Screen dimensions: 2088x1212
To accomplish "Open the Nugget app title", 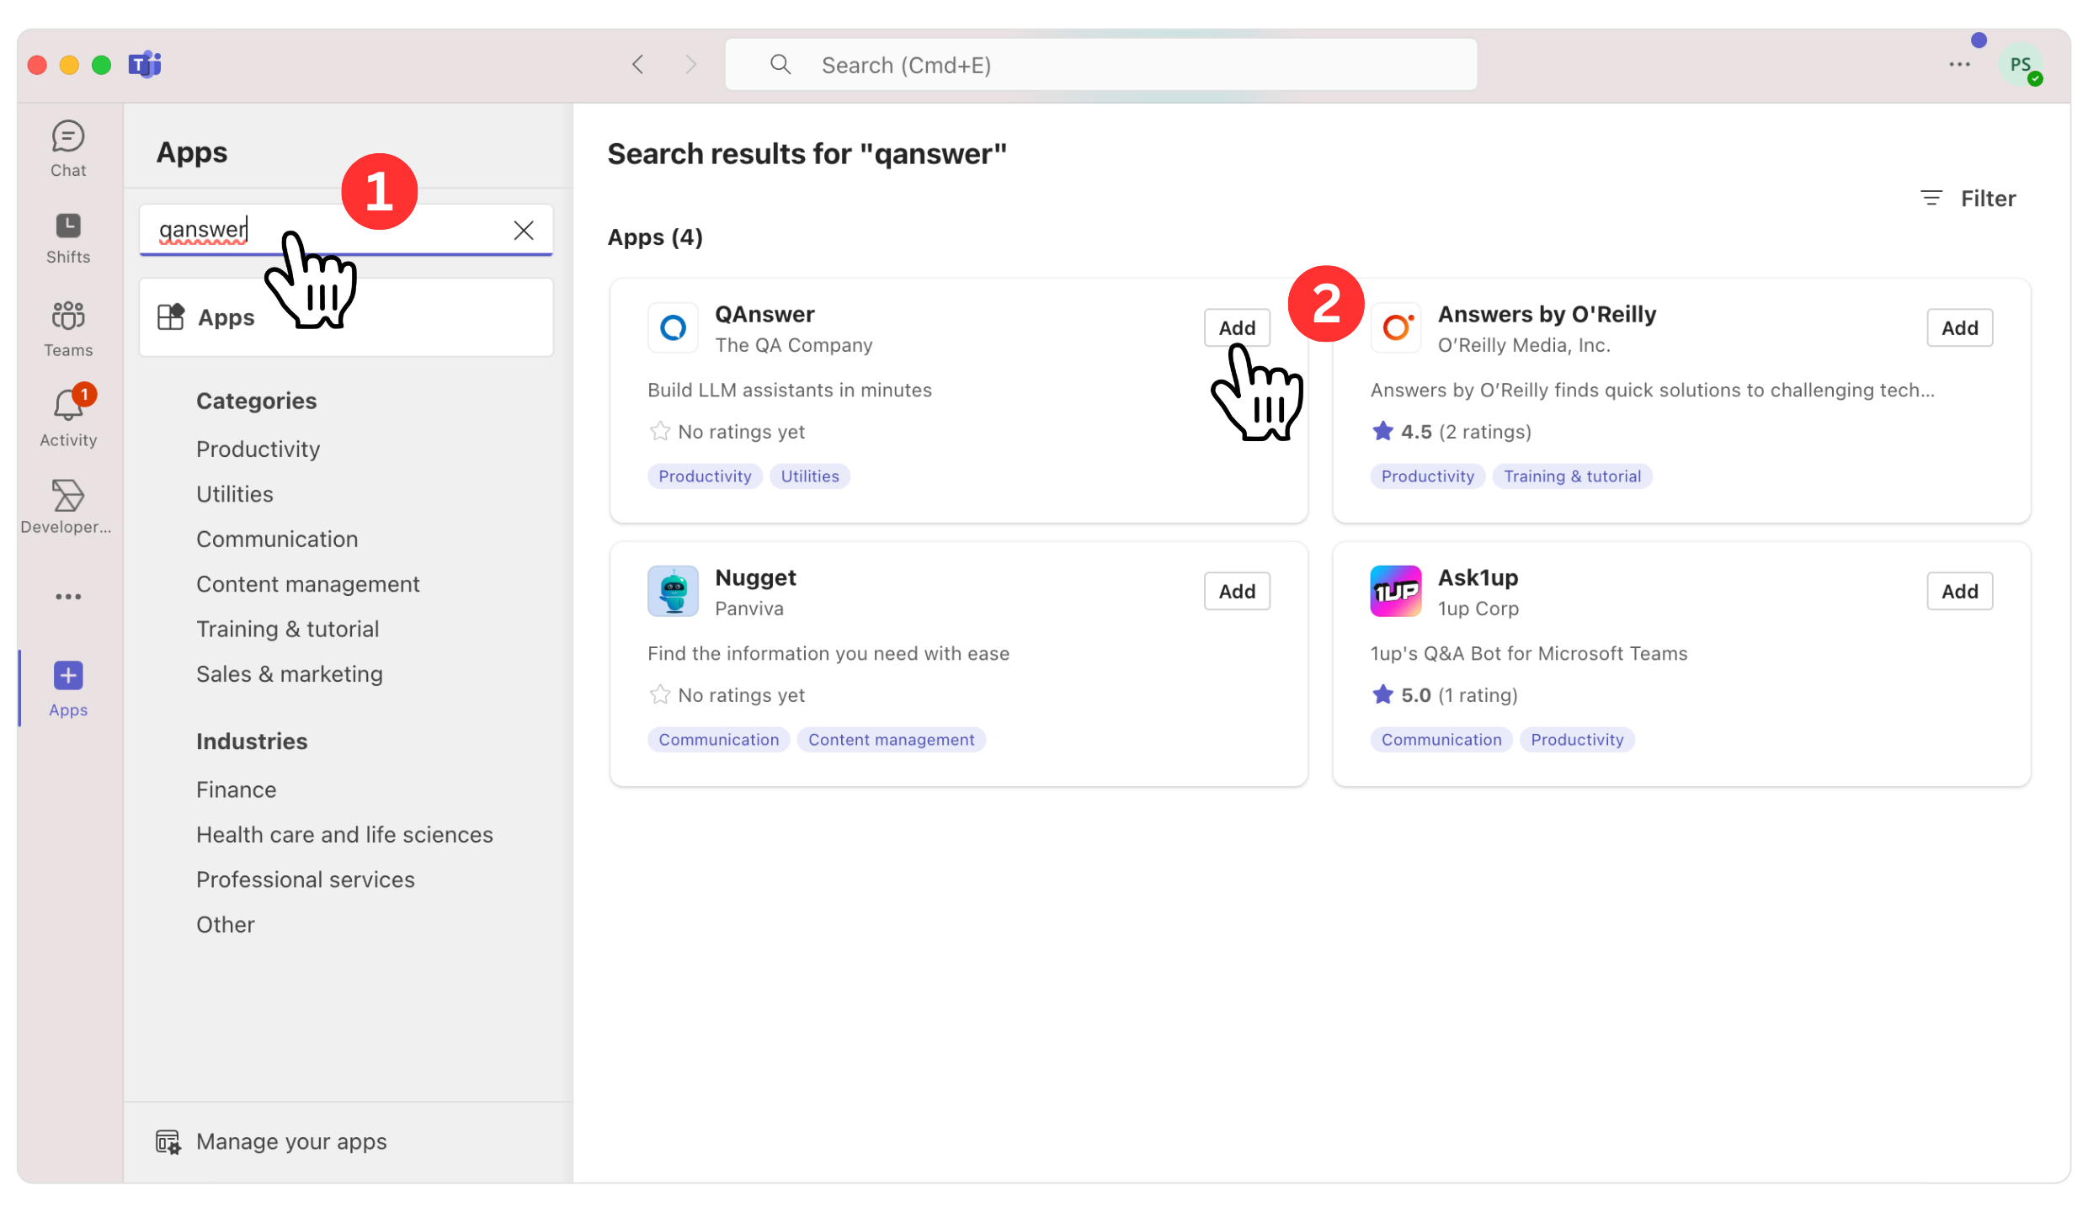I will coord(755,577).
